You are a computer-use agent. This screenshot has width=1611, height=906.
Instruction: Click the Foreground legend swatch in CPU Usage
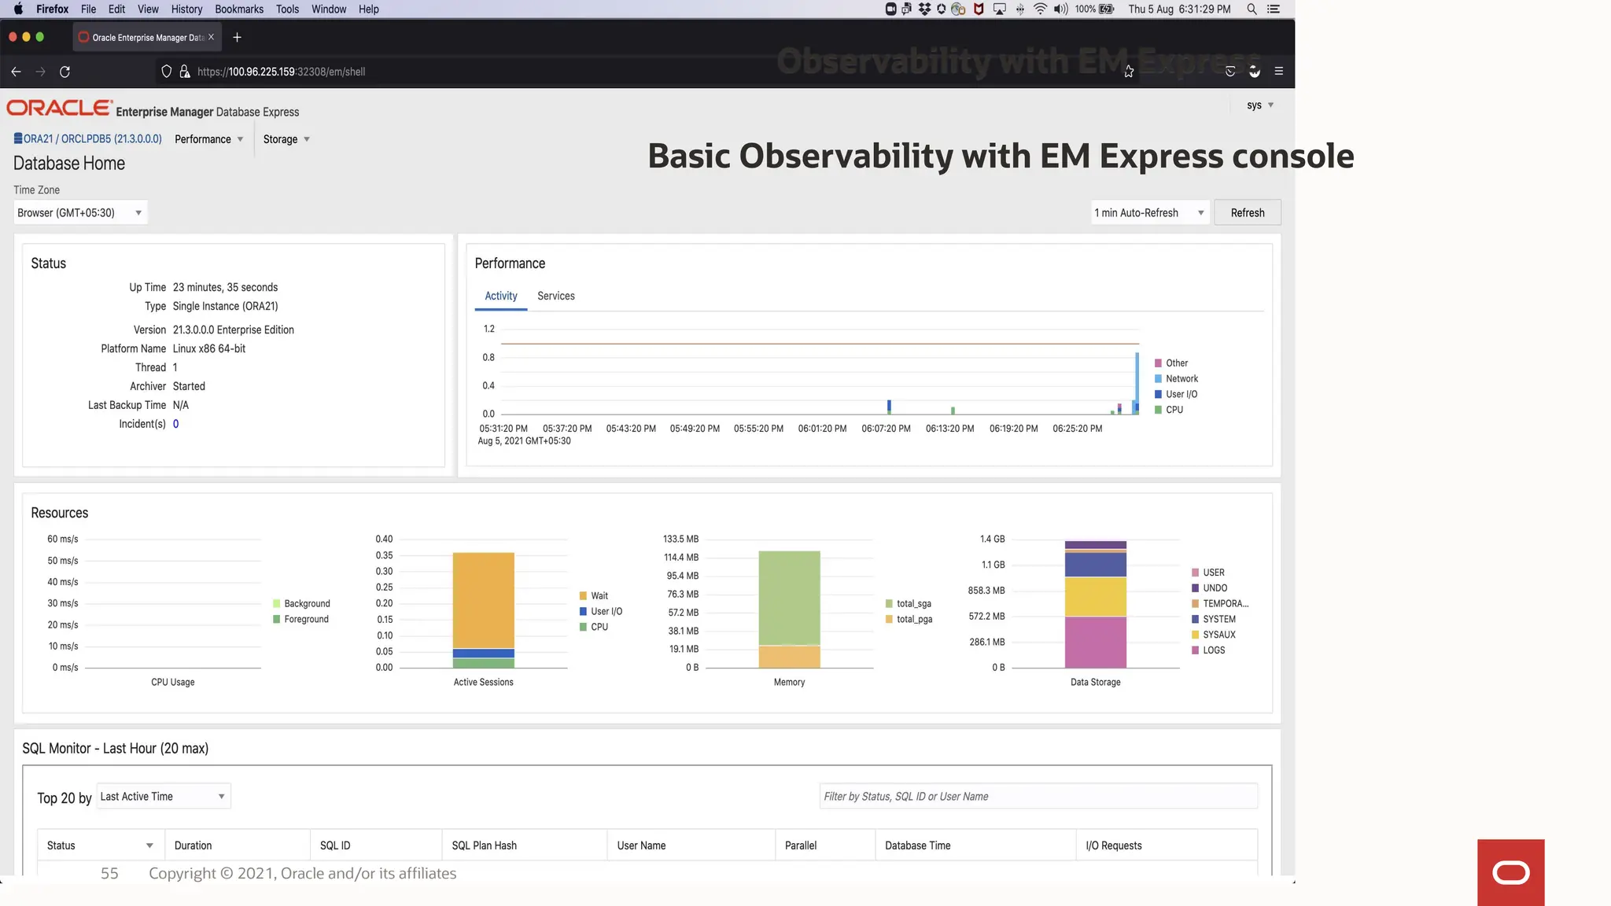pyautogui.click(x=277, y=620)
